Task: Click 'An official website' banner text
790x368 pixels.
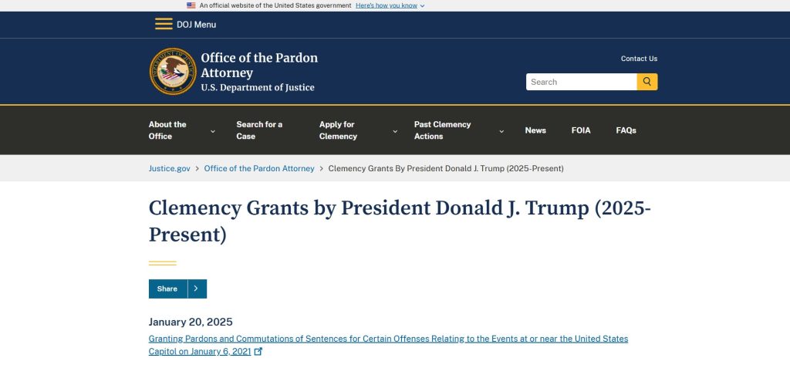Action: click(x=275, y=5)
